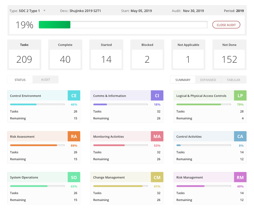Click the Period 2019 value
Image resolution: width=254 pixels, height=210 pixels.
click(x=240, y=11)
